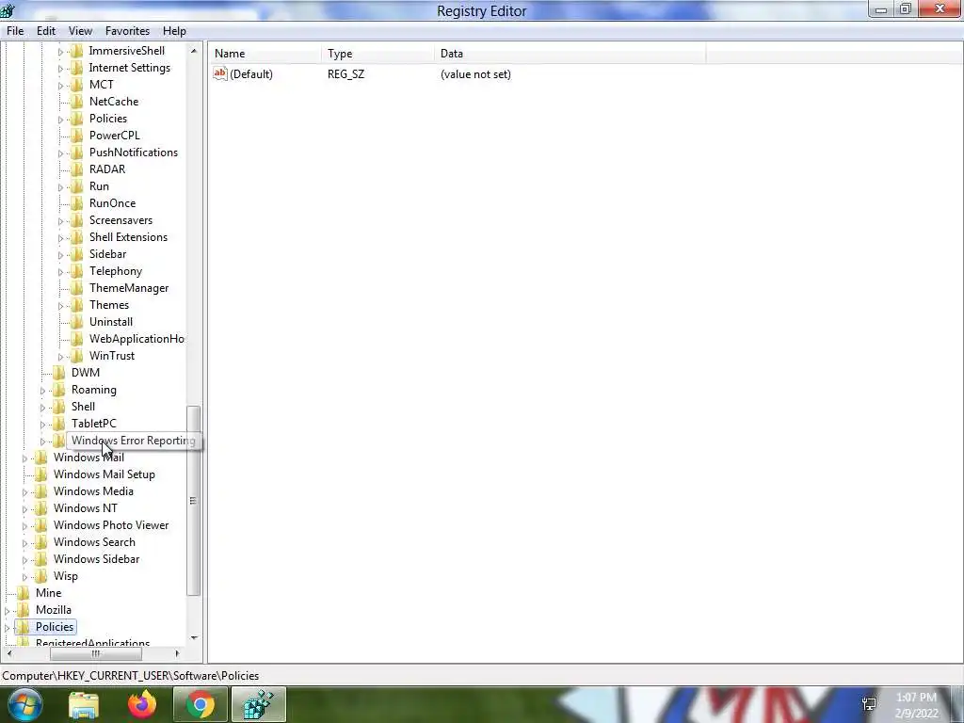Screen dimensions: 964x723
Task: Select the (value not set) data cell
Action: pos(475,73)
